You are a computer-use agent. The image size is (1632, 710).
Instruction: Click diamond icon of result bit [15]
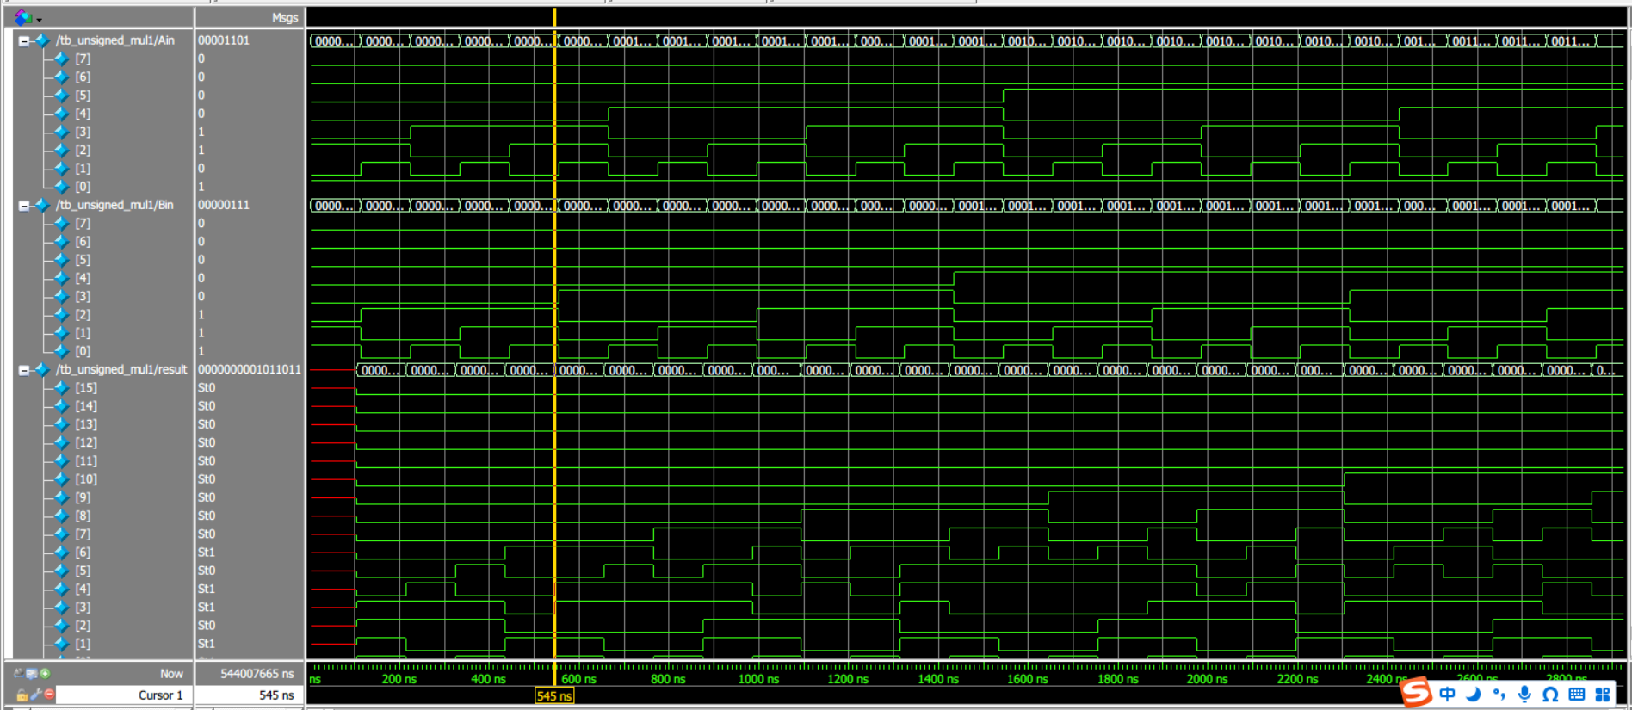(x=62, y=388)
